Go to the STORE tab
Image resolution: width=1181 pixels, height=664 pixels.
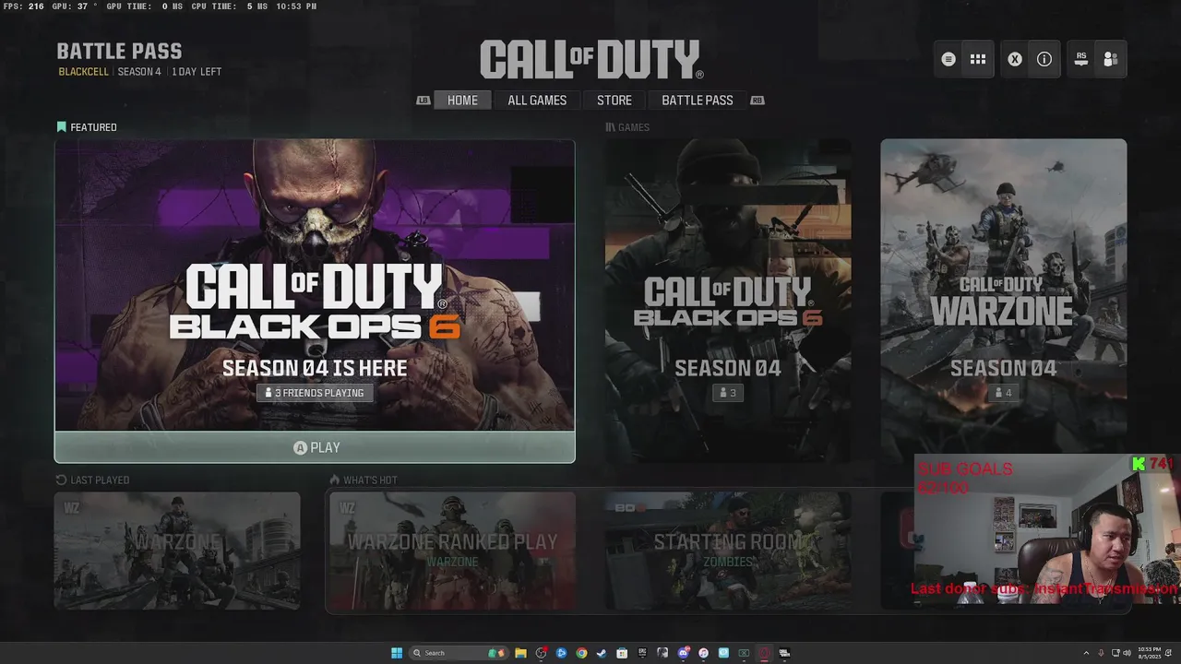coord(614,101)
